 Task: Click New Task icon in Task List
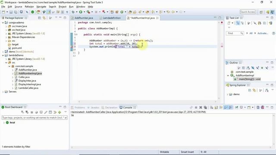(x=229, y=23)
